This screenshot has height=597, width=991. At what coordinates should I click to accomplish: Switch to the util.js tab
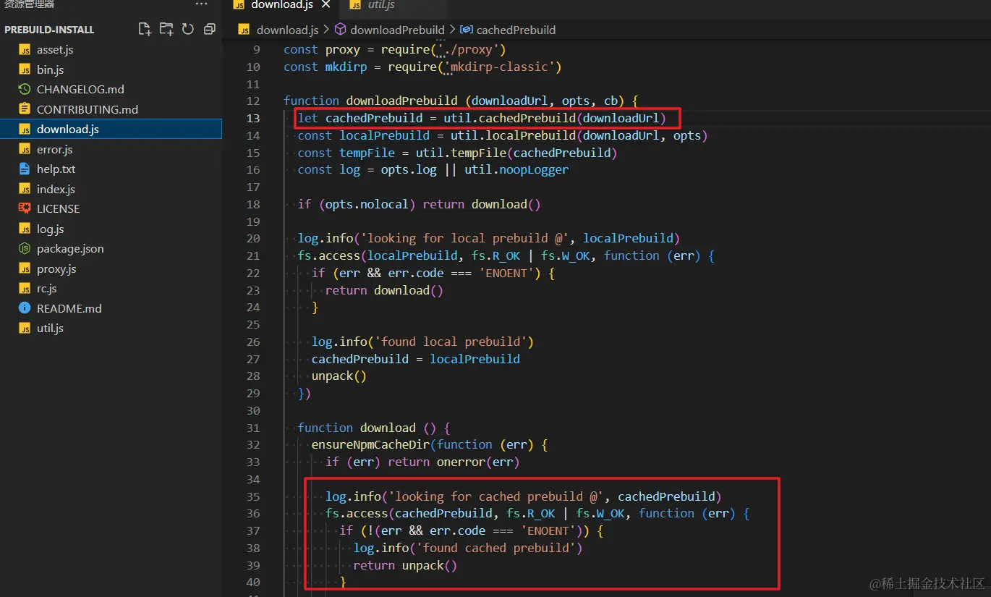pyautogui.click(x=380, y=6)
